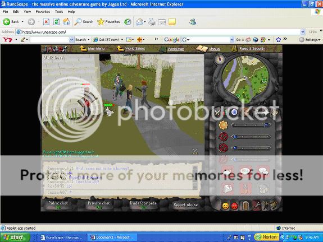This screenshot has width=323, height=242.
Task: Adjust the brightness slider
Action: coord(251,125)
